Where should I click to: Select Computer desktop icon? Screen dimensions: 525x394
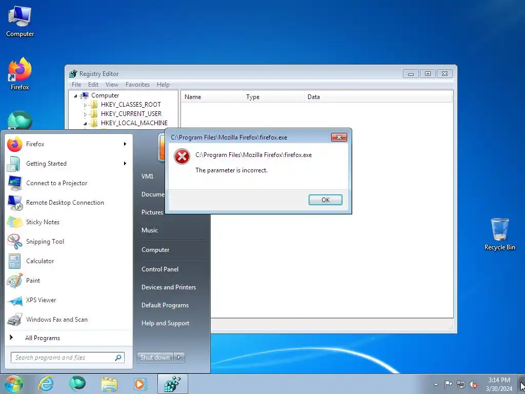click(x=20, y=22)
